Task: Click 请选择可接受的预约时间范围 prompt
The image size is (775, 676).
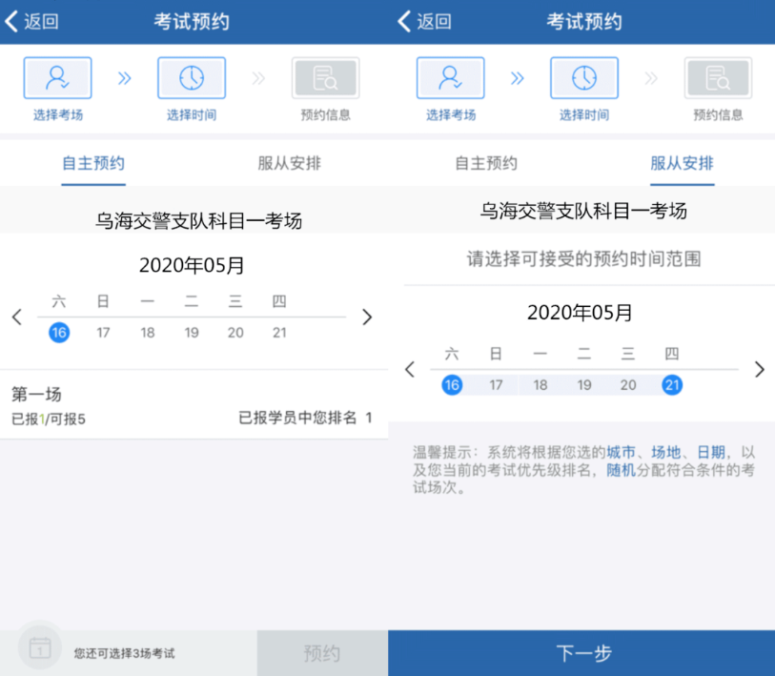Action: 583,258
